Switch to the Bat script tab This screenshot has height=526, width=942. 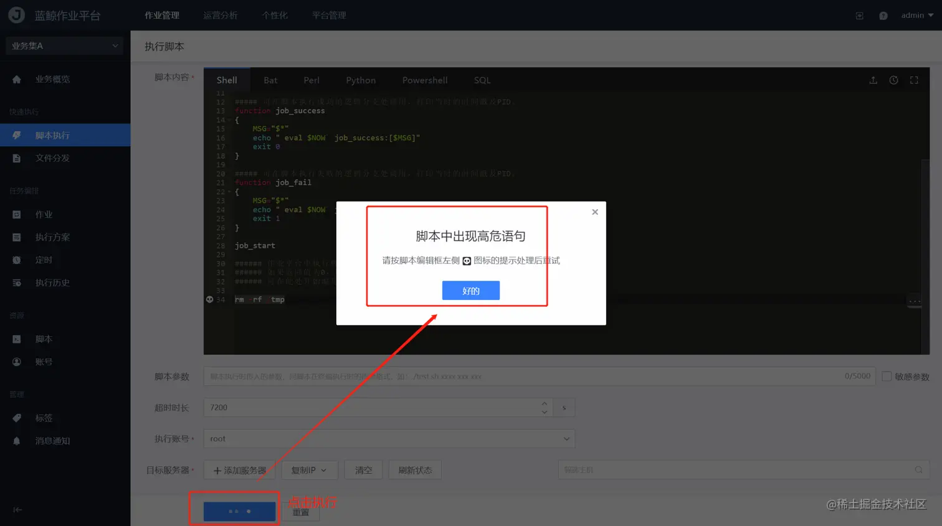point(270,80)
